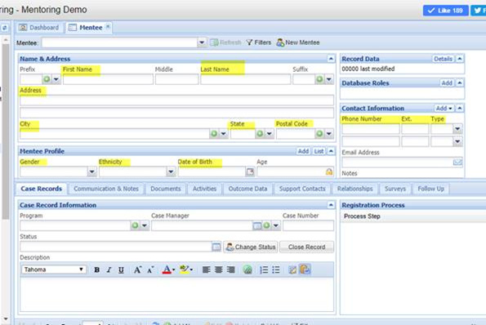Viewport: 486px width, 325px height.
Task: Insert hyperlink with globe icon
Action: (x=247, y=269)
